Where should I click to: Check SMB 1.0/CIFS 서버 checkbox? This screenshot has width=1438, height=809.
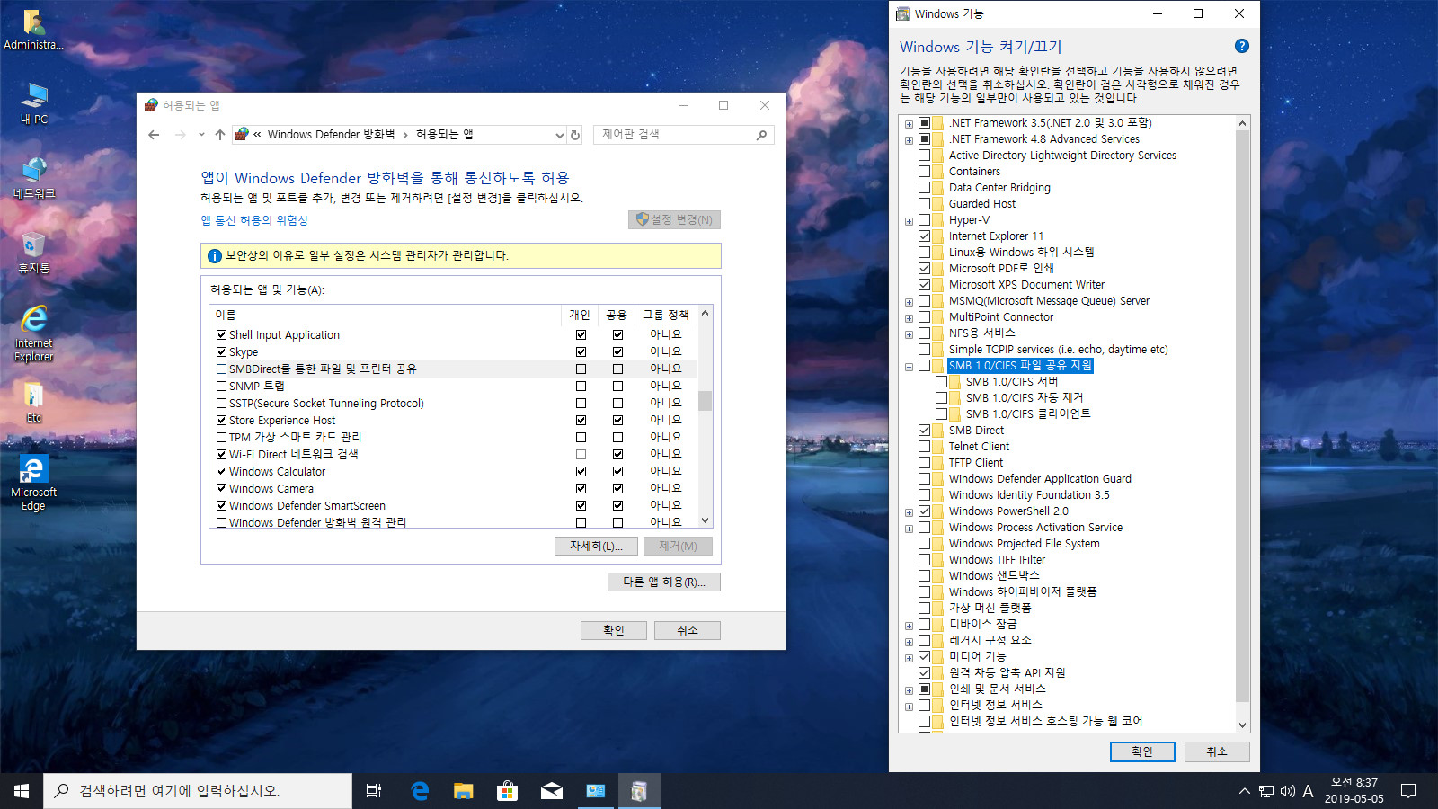tap(941, 381)
